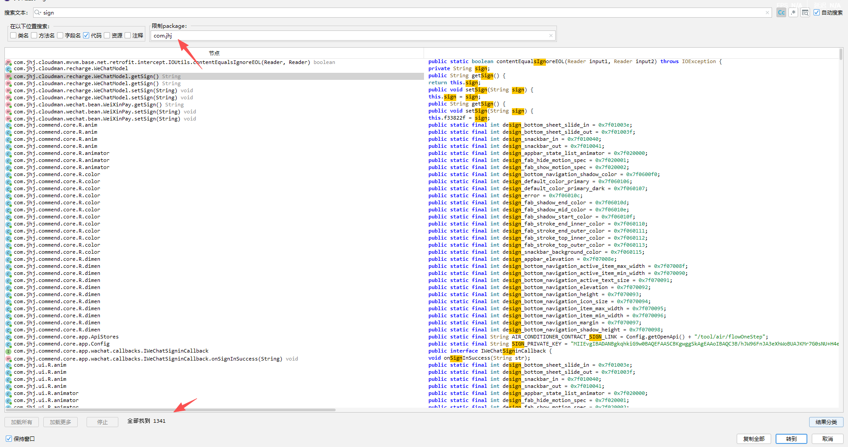
Task: Click the 节点 column header
Action: coord(214,53)
